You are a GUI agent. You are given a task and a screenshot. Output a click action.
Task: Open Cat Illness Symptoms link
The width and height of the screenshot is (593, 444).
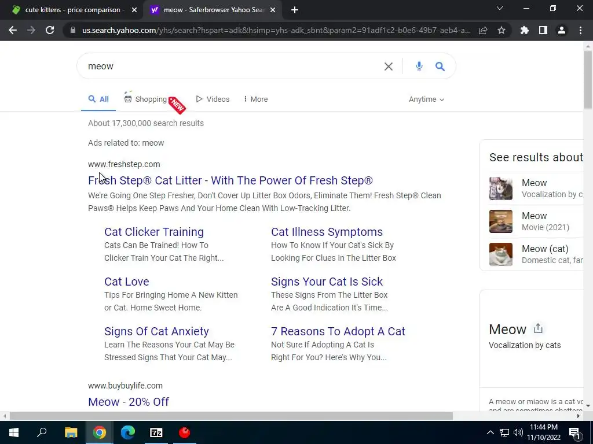pos(327,232)
